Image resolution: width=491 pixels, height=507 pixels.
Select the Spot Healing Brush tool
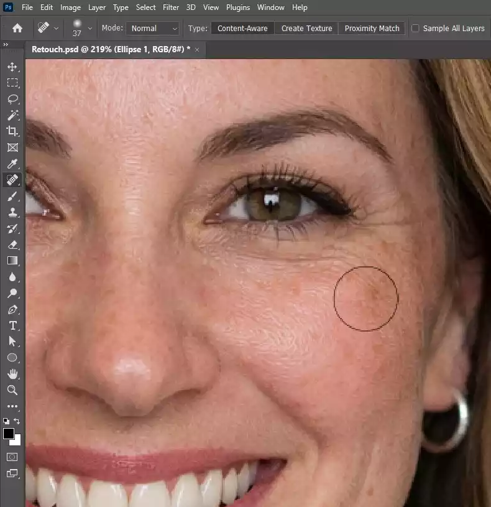[12, 180]
